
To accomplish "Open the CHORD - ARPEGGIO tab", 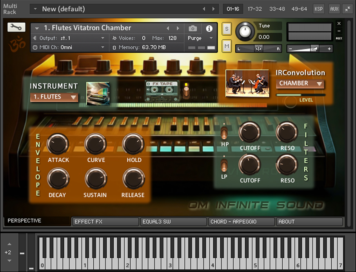I will point(242,221).
